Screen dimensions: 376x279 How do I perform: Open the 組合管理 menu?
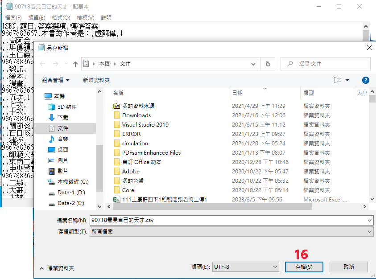(x=56, y=80)
